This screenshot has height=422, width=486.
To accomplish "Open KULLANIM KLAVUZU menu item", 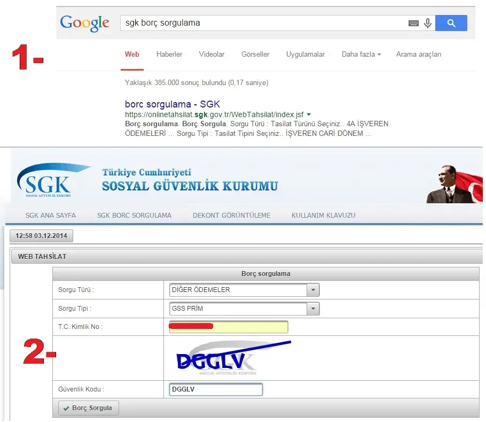I will tap(323, 216).
